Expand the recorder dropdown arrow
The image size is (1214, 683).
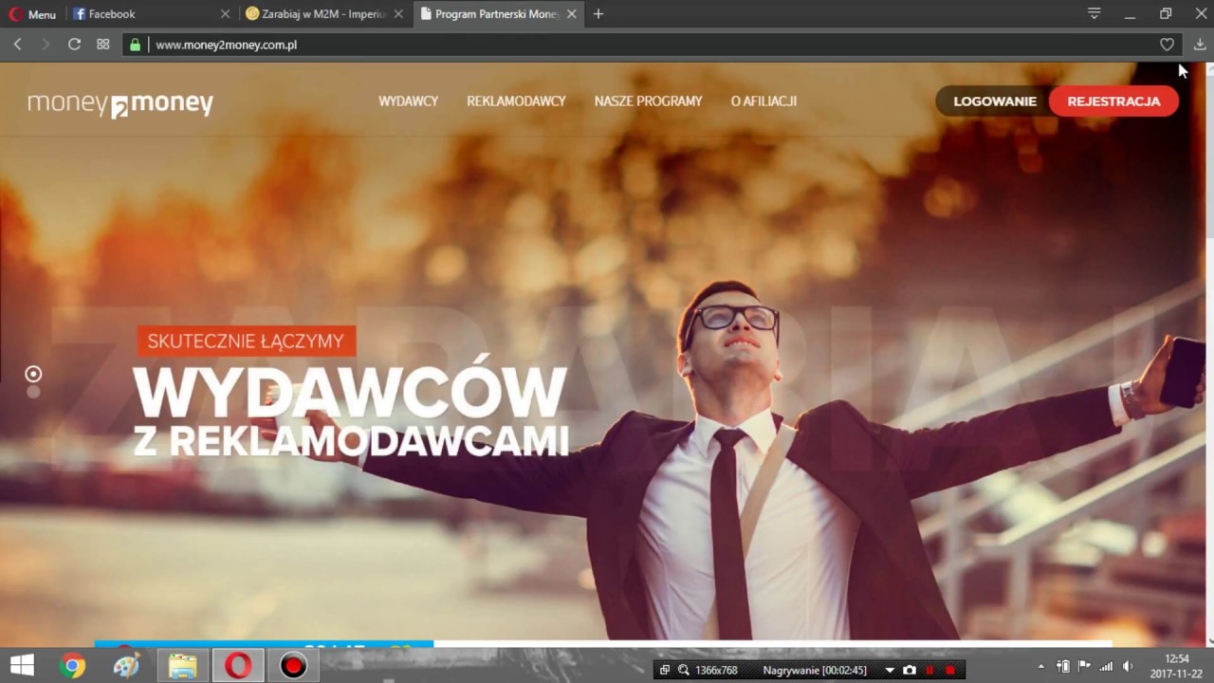(x=889, y=670)
